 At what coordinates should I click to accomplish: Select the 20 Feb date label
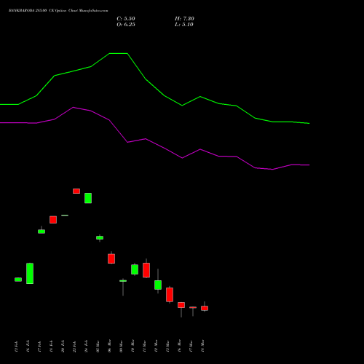[x=63, y=346]
